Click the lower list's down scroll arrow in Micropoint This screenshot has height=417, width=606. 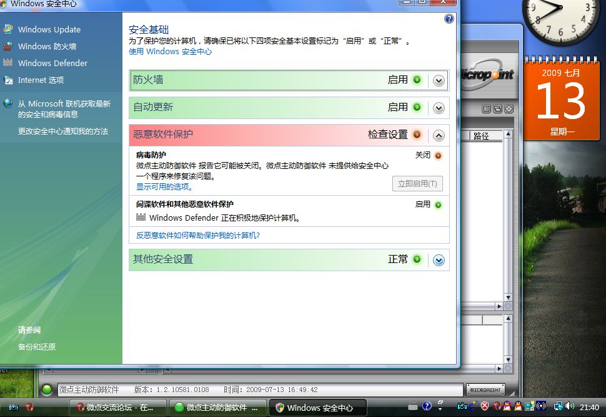(508, 360)
